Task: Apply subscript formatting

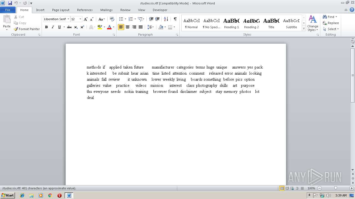Action: click(76, 27)
